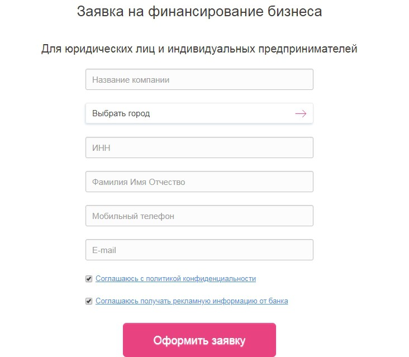Click the "Заявка на финансирование бизнеса" heading

(x=199, y=11)
